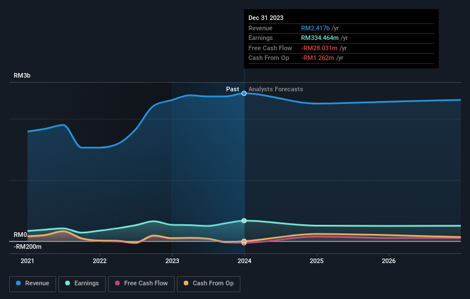Click the RM3b y-axis label
This screenshot has height=299, width=470.
(x=22, y=75)
